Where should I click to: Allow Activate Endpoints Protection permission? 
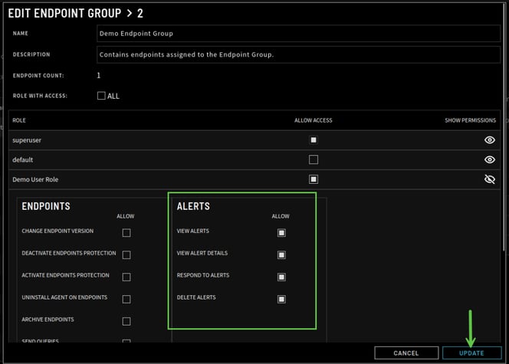coord(126,277)
